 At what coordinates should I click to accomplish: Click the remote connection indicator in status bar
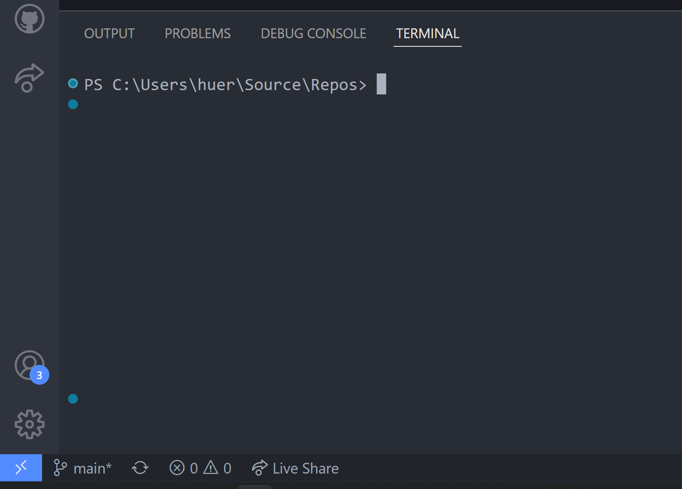click(21, 468)
